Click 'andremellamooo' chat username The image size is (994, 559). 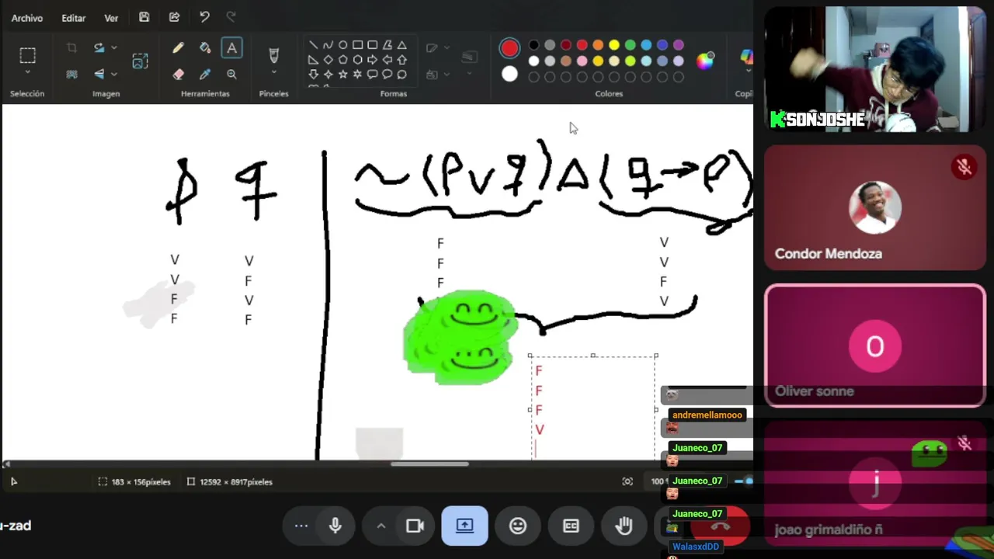[x=707, y=415]
